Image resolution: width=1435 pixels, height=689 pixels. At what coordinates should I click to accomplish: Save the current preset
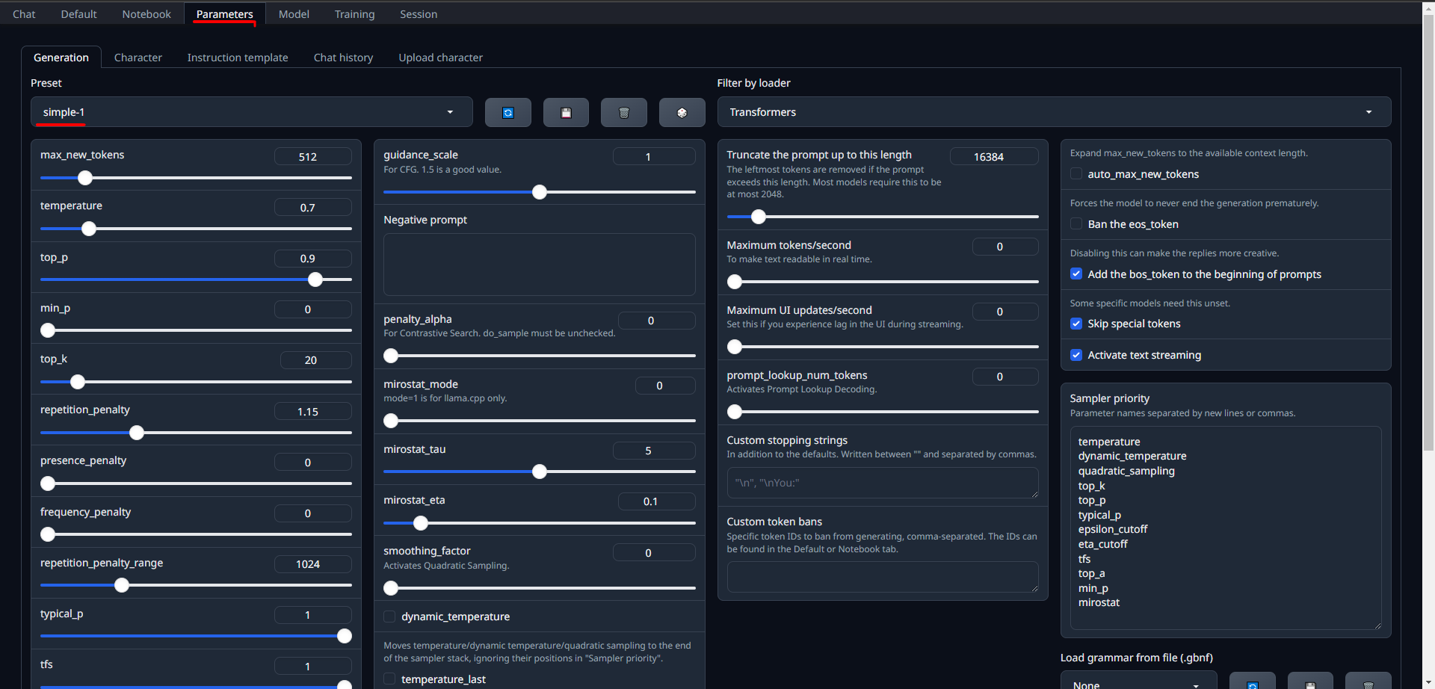[x=566, y=112]
